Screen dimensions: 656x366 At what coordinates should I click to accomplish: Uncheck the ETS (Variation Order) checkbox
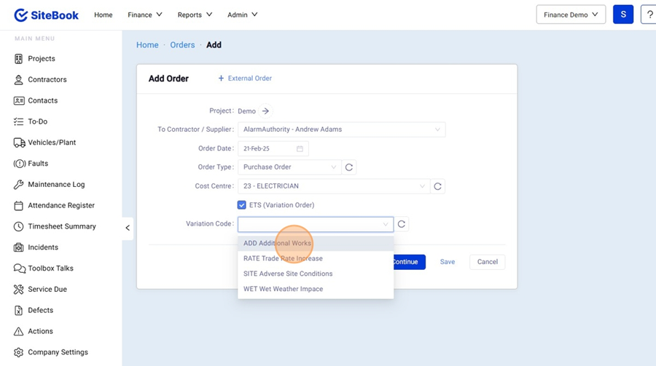242,205
